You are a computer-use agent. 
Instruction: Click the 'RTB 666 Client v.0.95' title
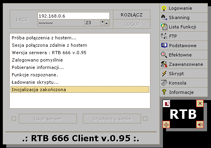pos(81,138)
